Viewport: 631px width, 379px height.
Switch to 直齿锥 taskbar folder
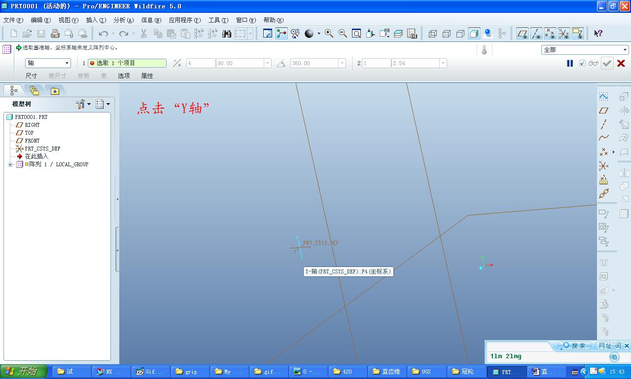point(386,372)
